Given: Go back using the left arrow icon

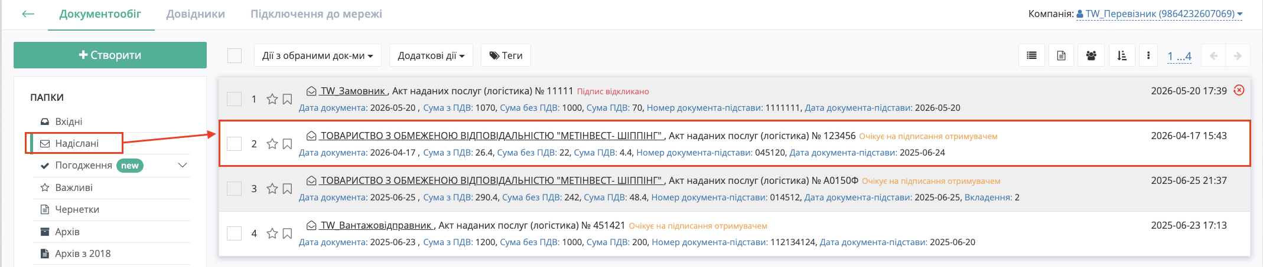Looking at the screenshot, I should click(x=28, y=14).
